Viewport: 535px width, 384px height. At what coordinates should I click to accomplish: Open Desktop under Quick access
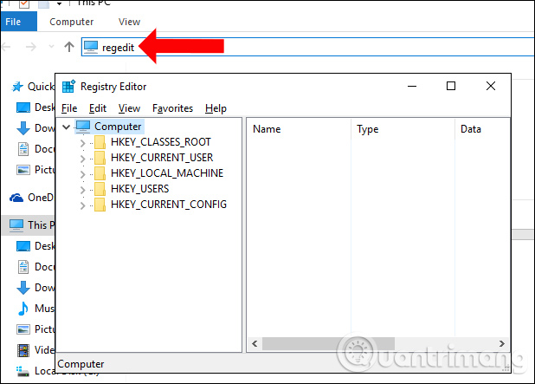point(35,107)
